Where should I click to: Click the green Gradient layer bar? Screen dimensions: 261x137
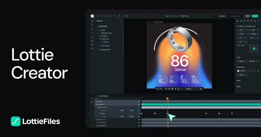click(201, 104)
